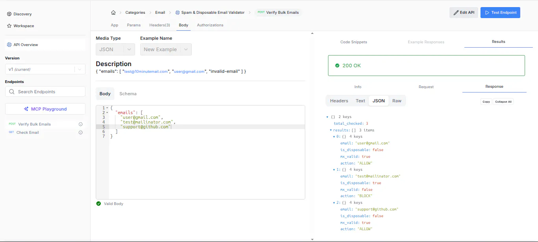Collapse the result item 1 node
The height and width of the screenshot is (242, 538).
tap(334, 170)
